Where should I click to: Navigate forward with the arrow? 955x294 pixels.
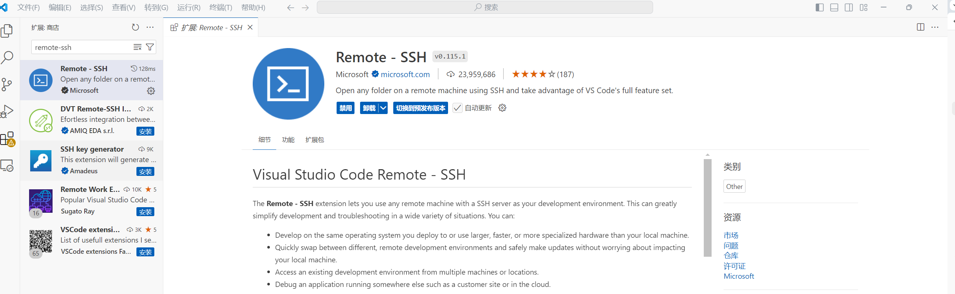click(305, 7)
